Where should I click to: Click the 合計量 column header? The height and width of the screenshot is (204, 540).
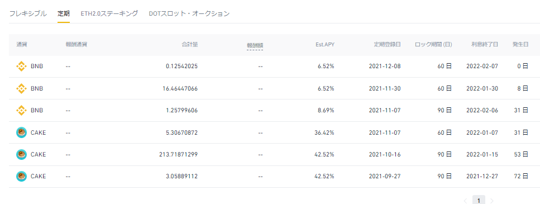(190, 45)
